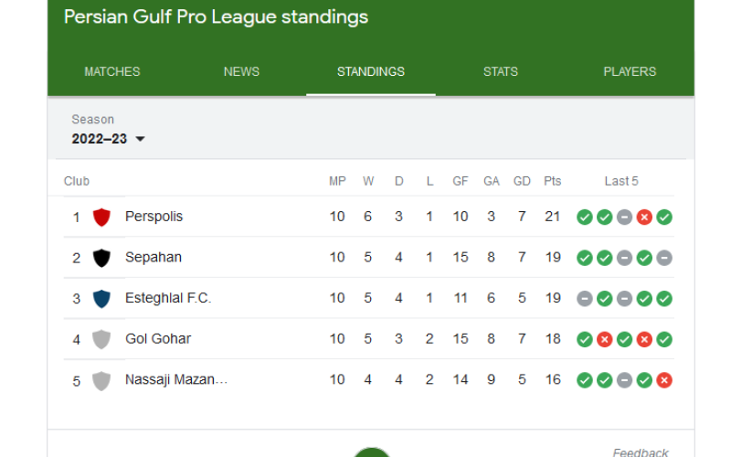
Task: Click the Perspolis red club crest
Action: click(x=101, y=218)
